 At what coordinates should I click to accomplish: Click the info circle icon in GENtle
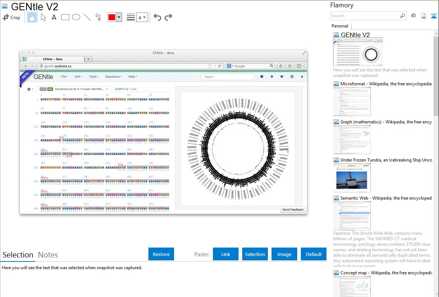pyautogui.click(x=262, y=77)
